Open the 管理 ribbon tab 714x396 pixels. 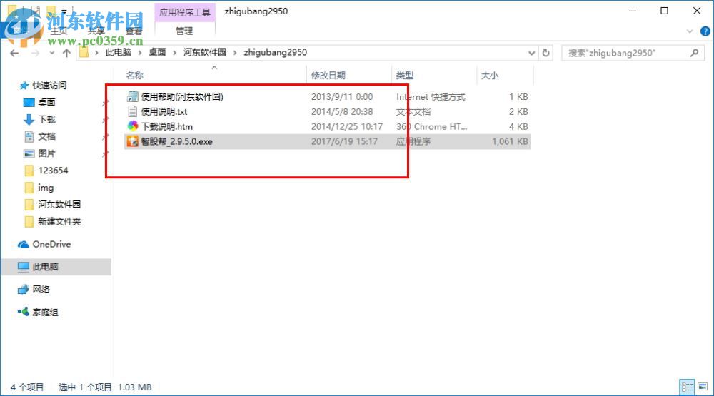(184, 31)
